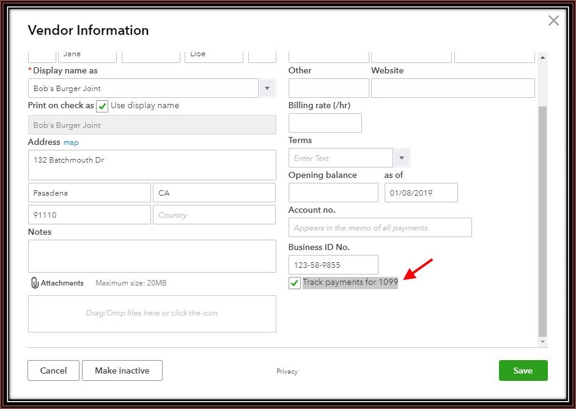Click the Website input field
Image resolution: width=576 pixels, height=409 pixels.
click(452, 88)
